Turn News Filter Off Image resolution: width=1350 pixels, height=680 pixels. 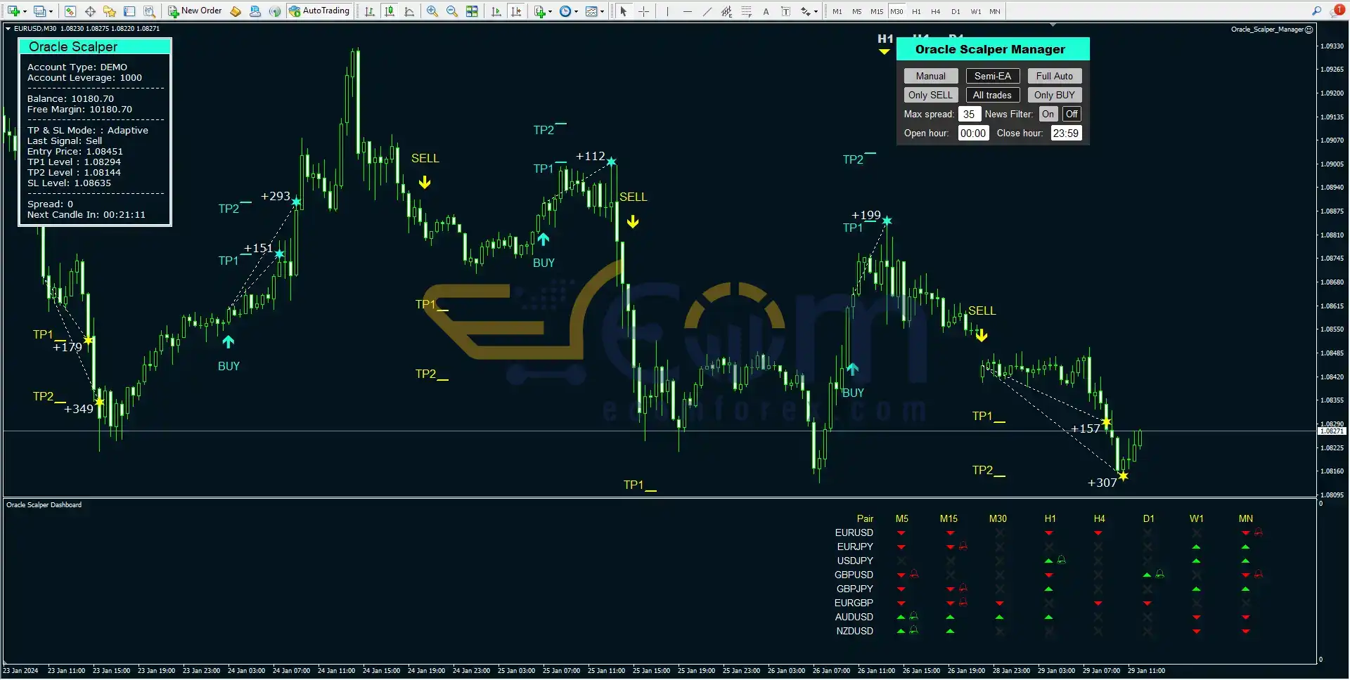(x=1072, y=114)
